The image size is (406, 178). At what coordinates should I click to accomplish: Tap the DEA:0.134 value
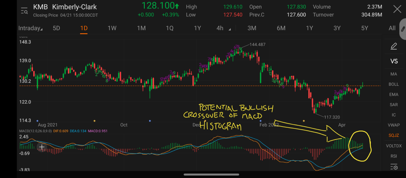[x=77, y=131]
